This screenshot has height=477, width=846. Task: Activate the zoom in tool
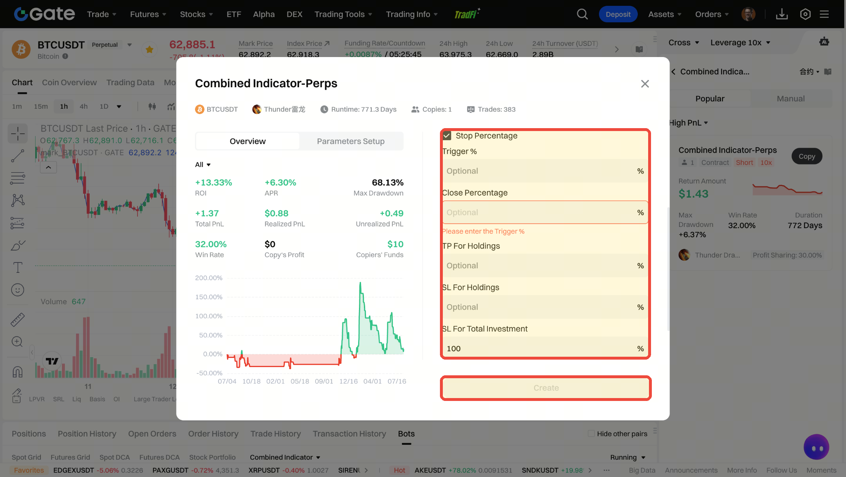pyautogui.click(x=18, y=342)
